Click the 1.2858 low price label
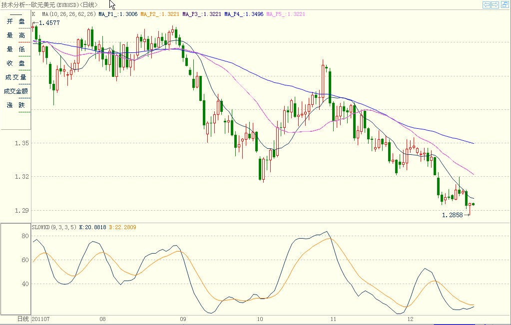 (x=453, y=215)
